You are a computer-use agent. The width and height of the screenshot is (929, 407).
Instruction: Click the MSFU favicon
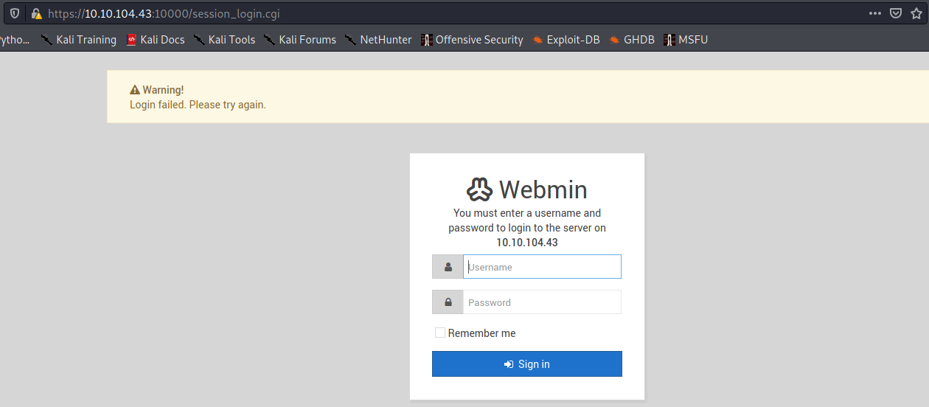coord(669,40)
